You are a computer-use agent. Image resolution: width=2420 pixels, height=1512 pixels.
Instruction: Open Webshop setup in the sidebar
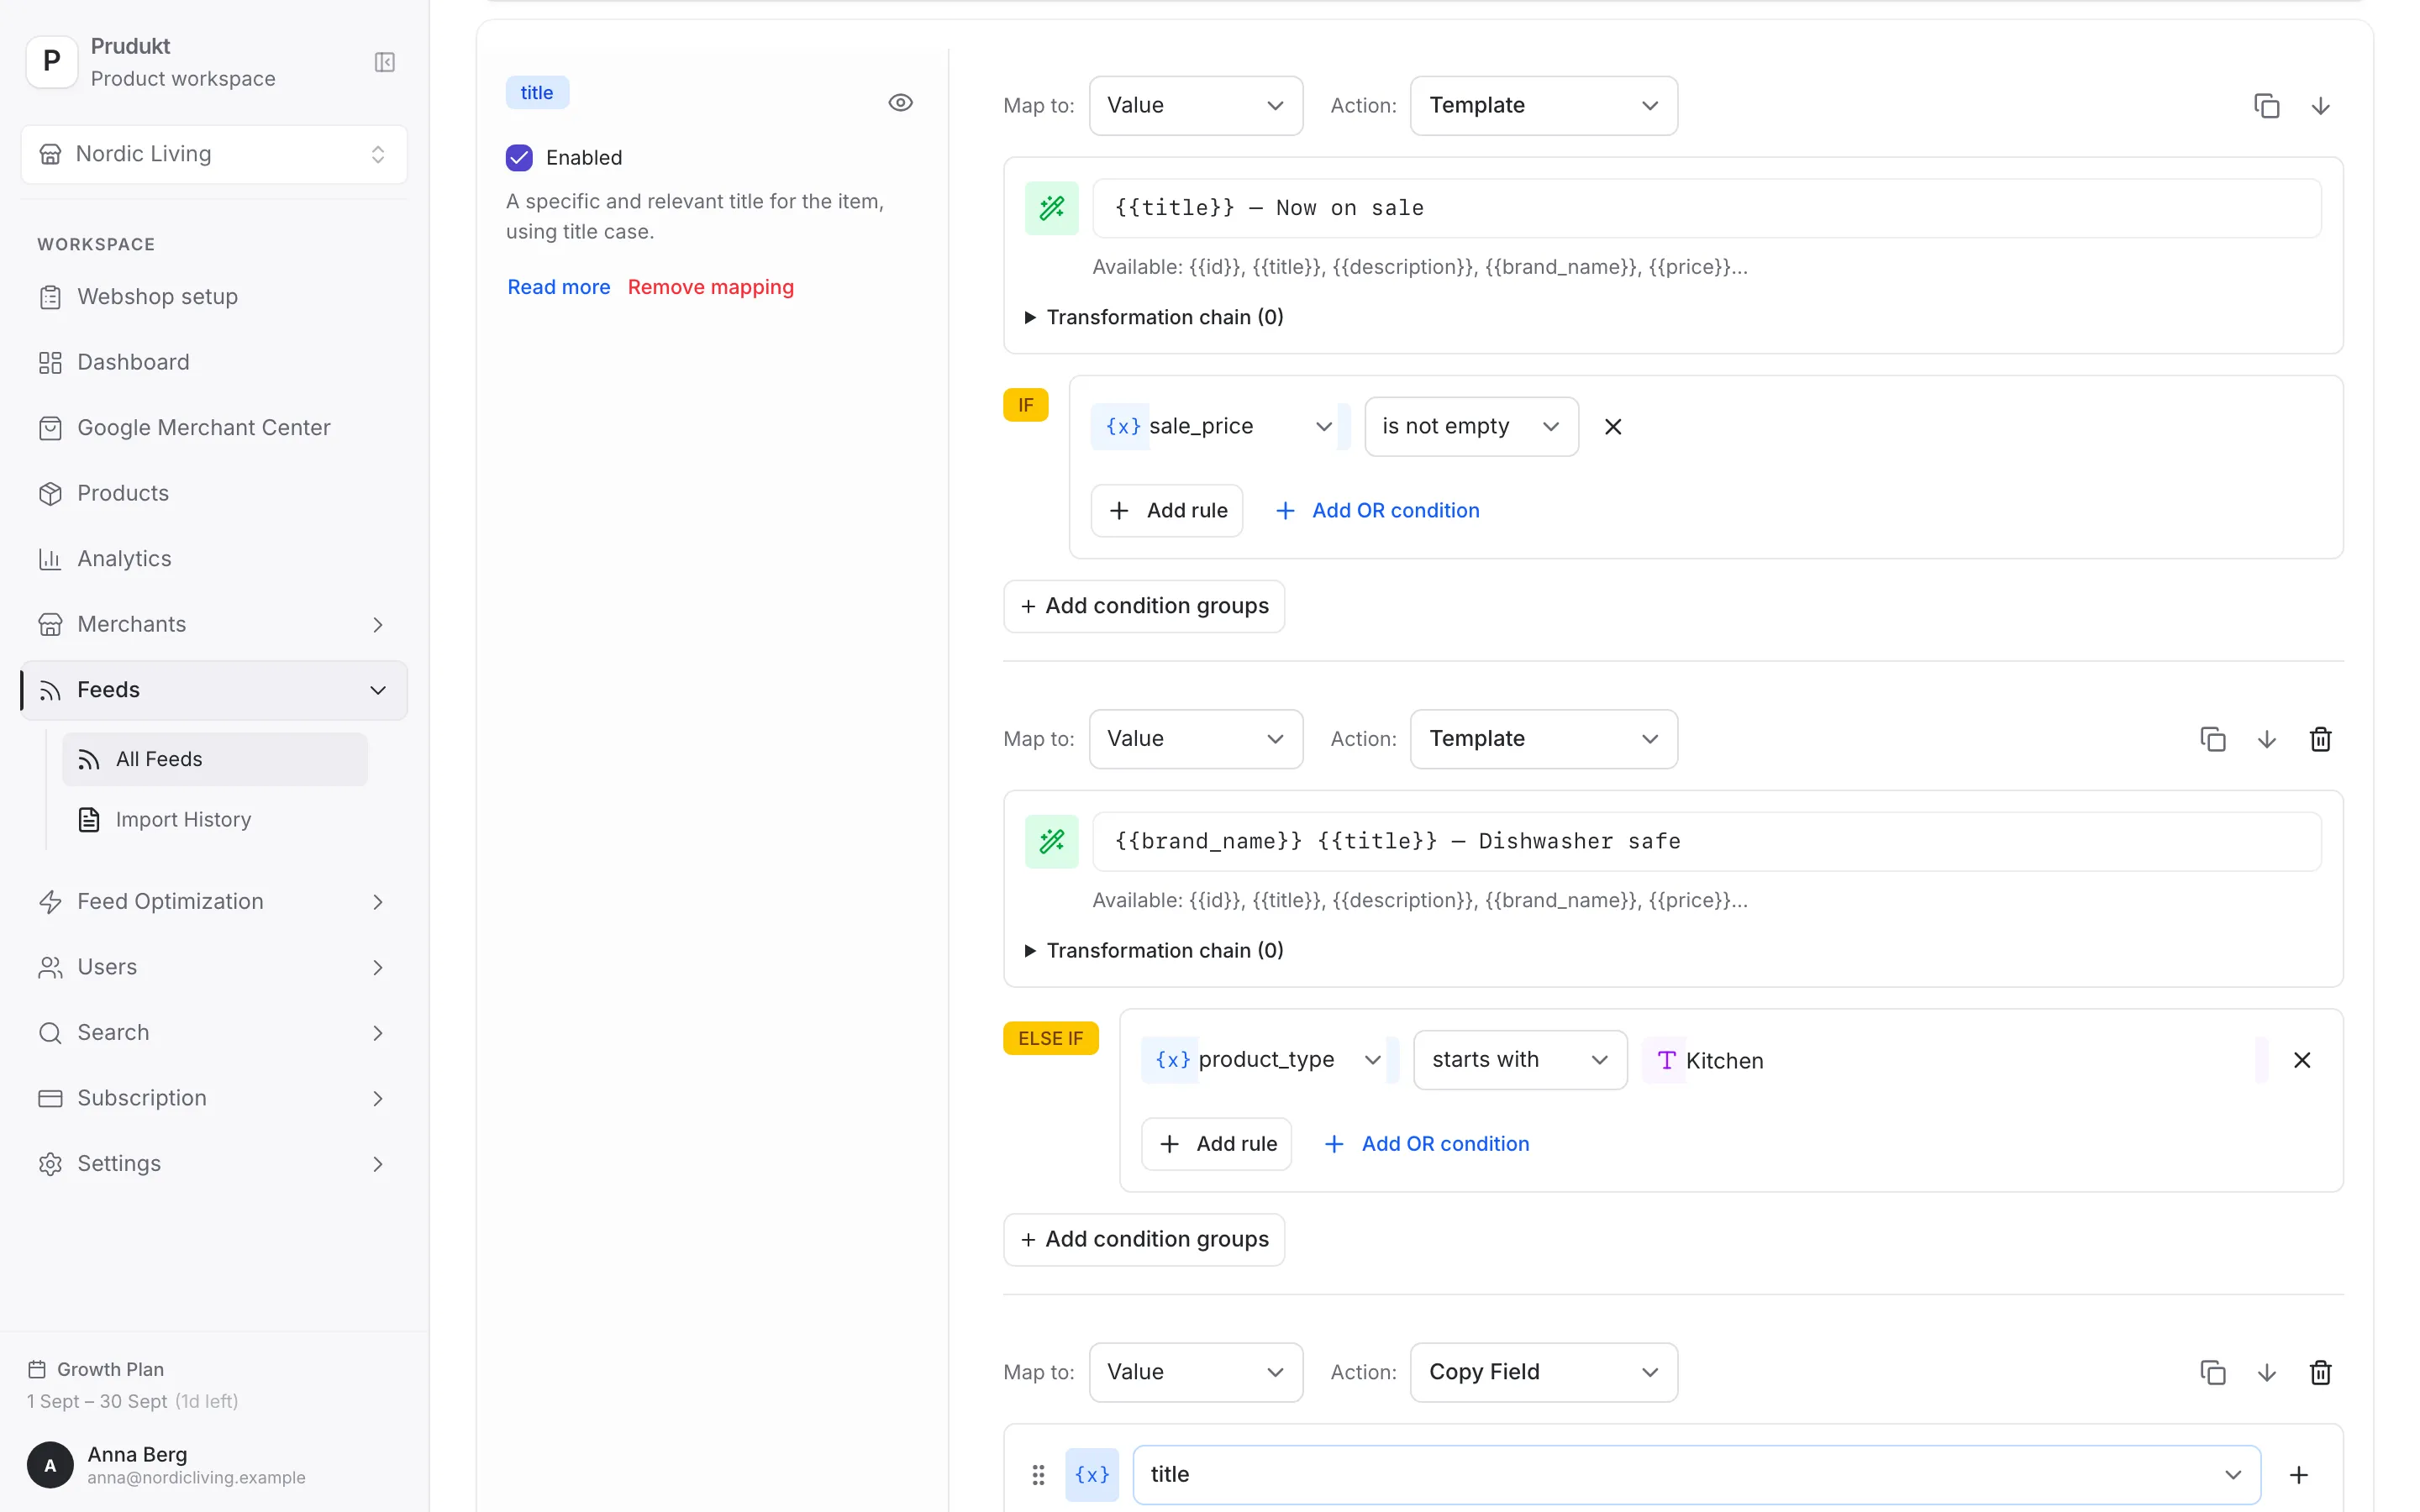point(214,297)
